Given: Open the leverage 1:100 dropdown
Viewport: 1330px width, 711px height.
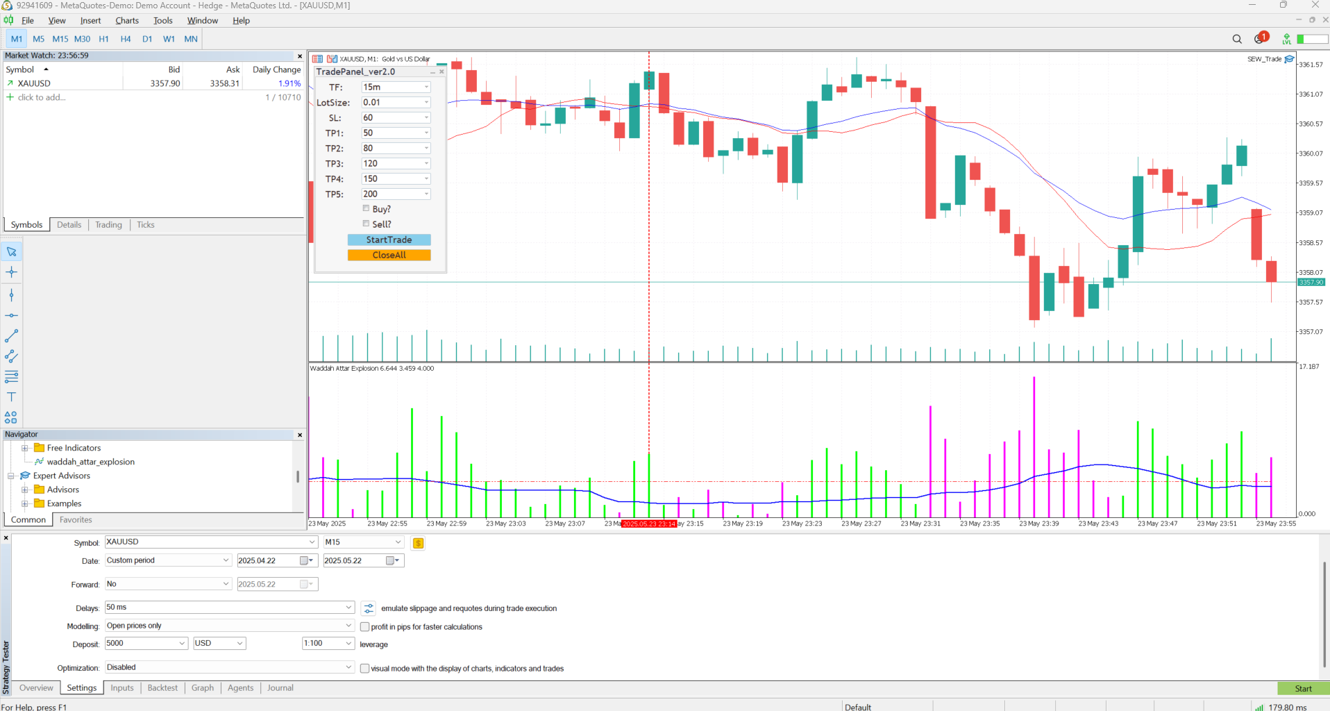Looking at the screenshot, I should point(328,644).
